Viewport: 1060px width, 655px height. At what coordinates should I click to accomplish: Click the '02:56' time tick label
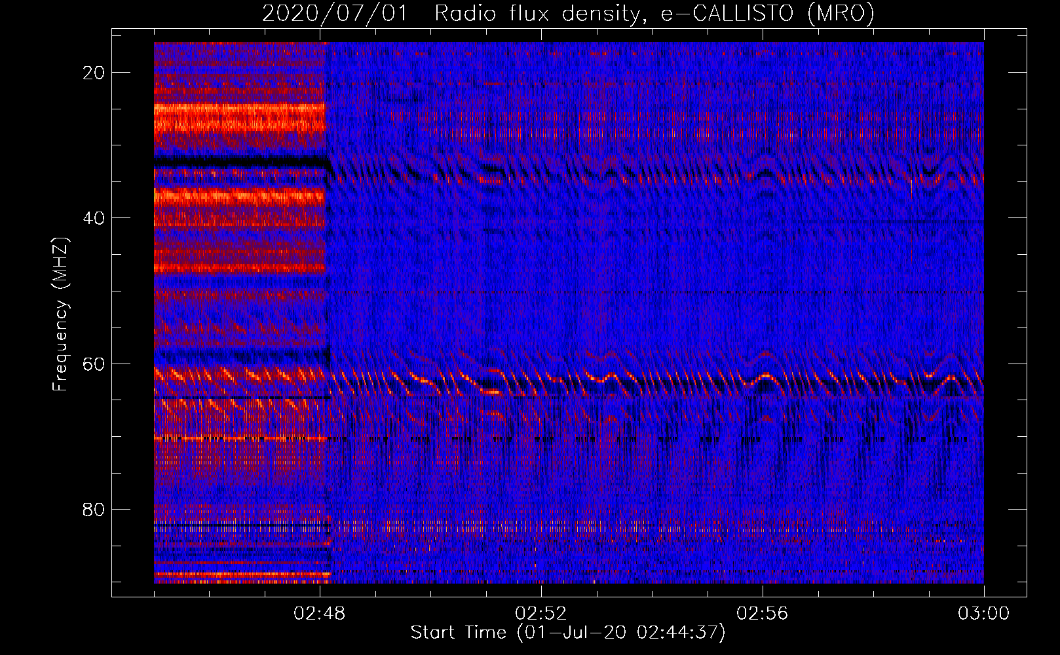point(763,614)
